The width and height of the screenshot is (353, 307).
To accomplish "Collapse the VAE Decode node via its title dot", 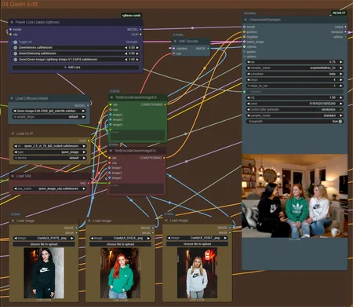I will (175, 42).
